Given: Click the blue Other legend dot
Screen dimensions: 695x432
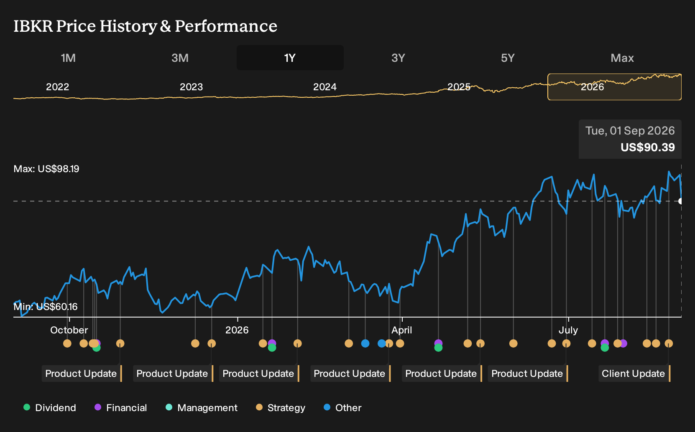Looking at the screenshot, I should coord(327,407).
